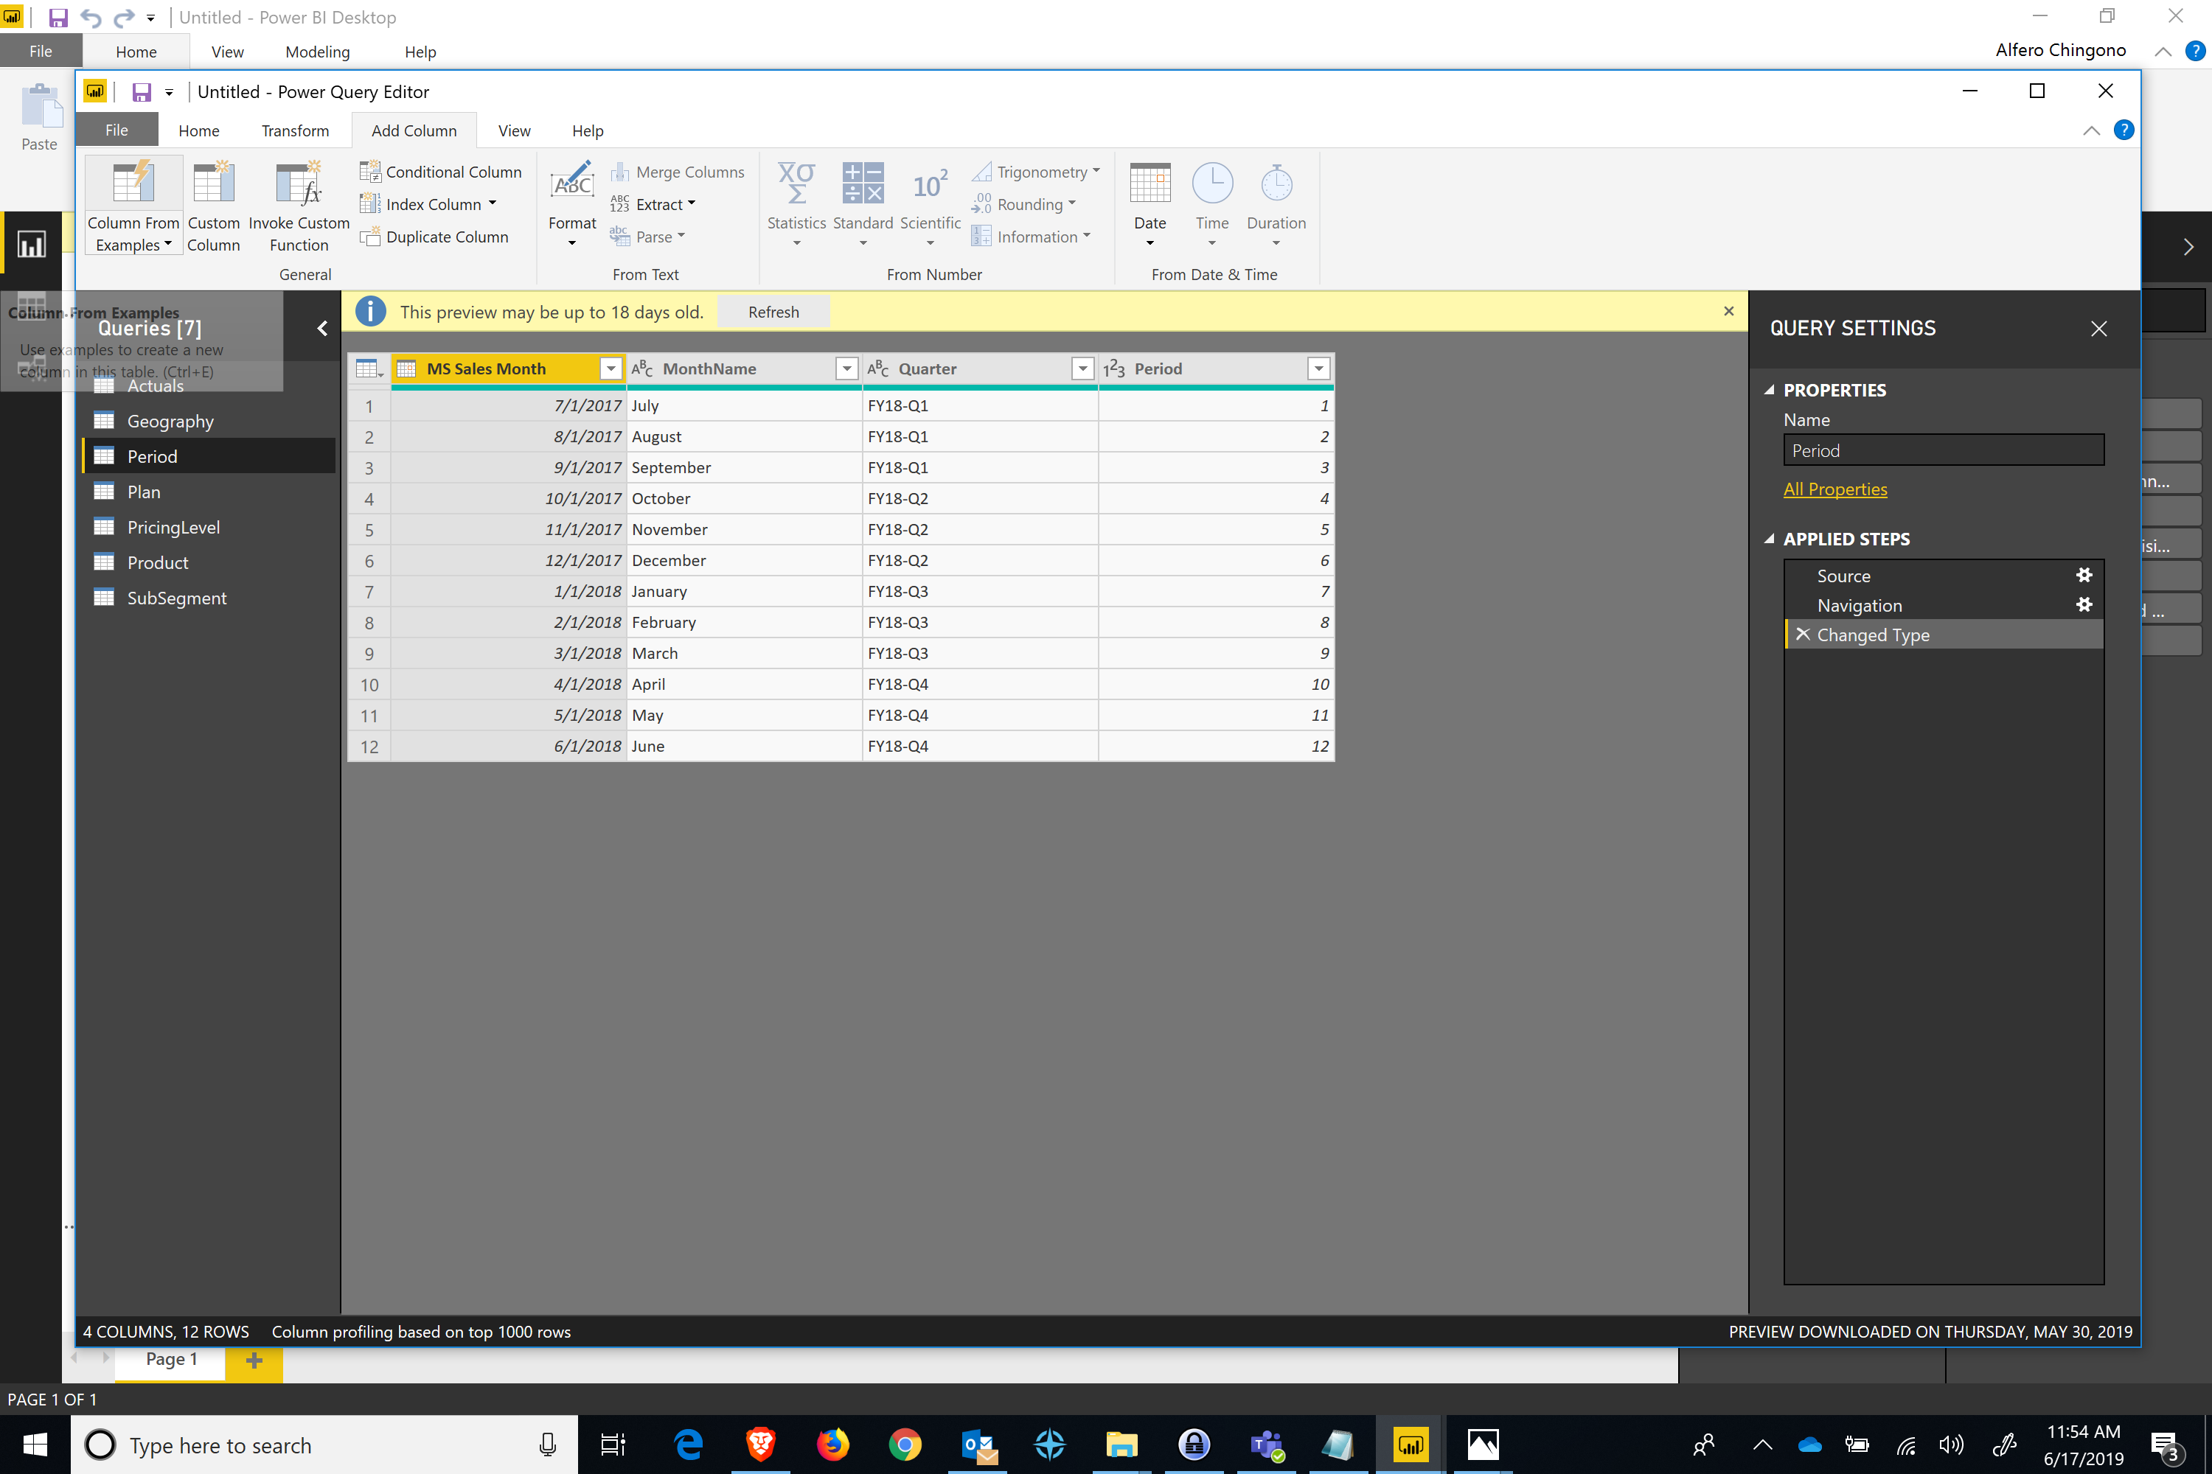Click the Invoke Custom Function icon
Viewport: 2212px width, 1474px height.
[x=299, y=184]
